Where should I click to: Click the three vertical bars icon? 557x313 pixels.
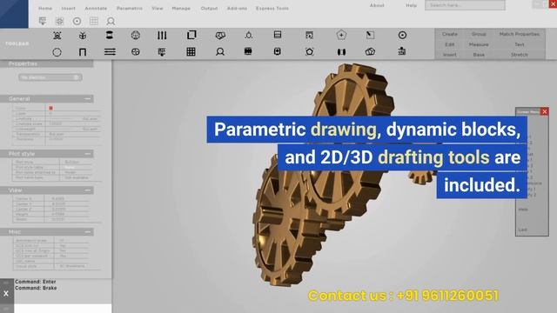[x=162, y=35]
